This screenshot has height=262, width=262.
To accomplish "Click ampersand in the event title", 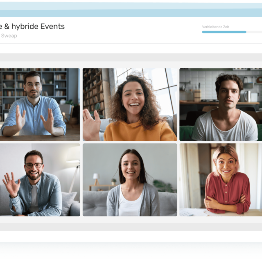I will 7,26.
